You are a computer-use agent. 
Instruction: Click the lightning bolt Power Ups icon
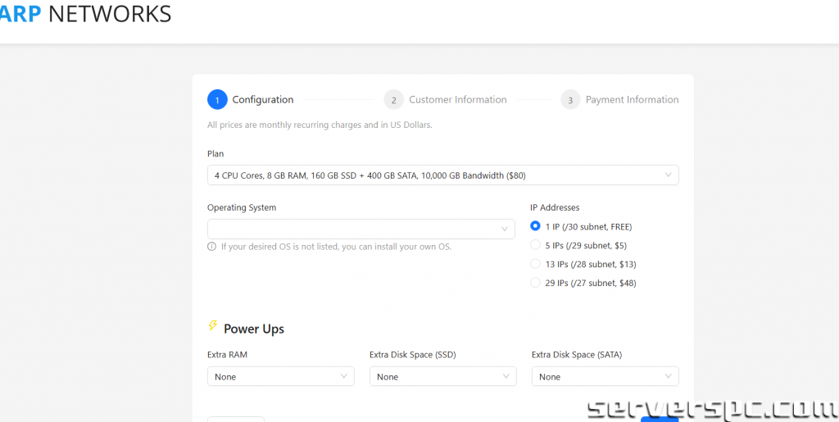pos(213,327)
